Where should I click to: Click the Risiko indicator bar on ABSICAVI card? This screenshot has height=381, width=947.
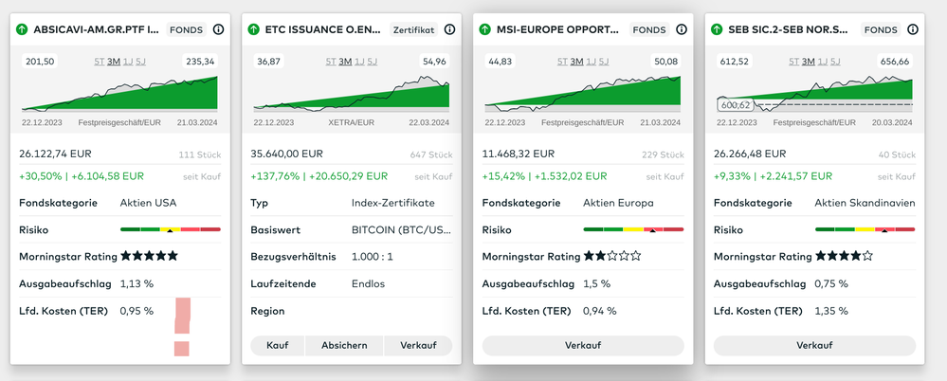click(x=170, y=229)
